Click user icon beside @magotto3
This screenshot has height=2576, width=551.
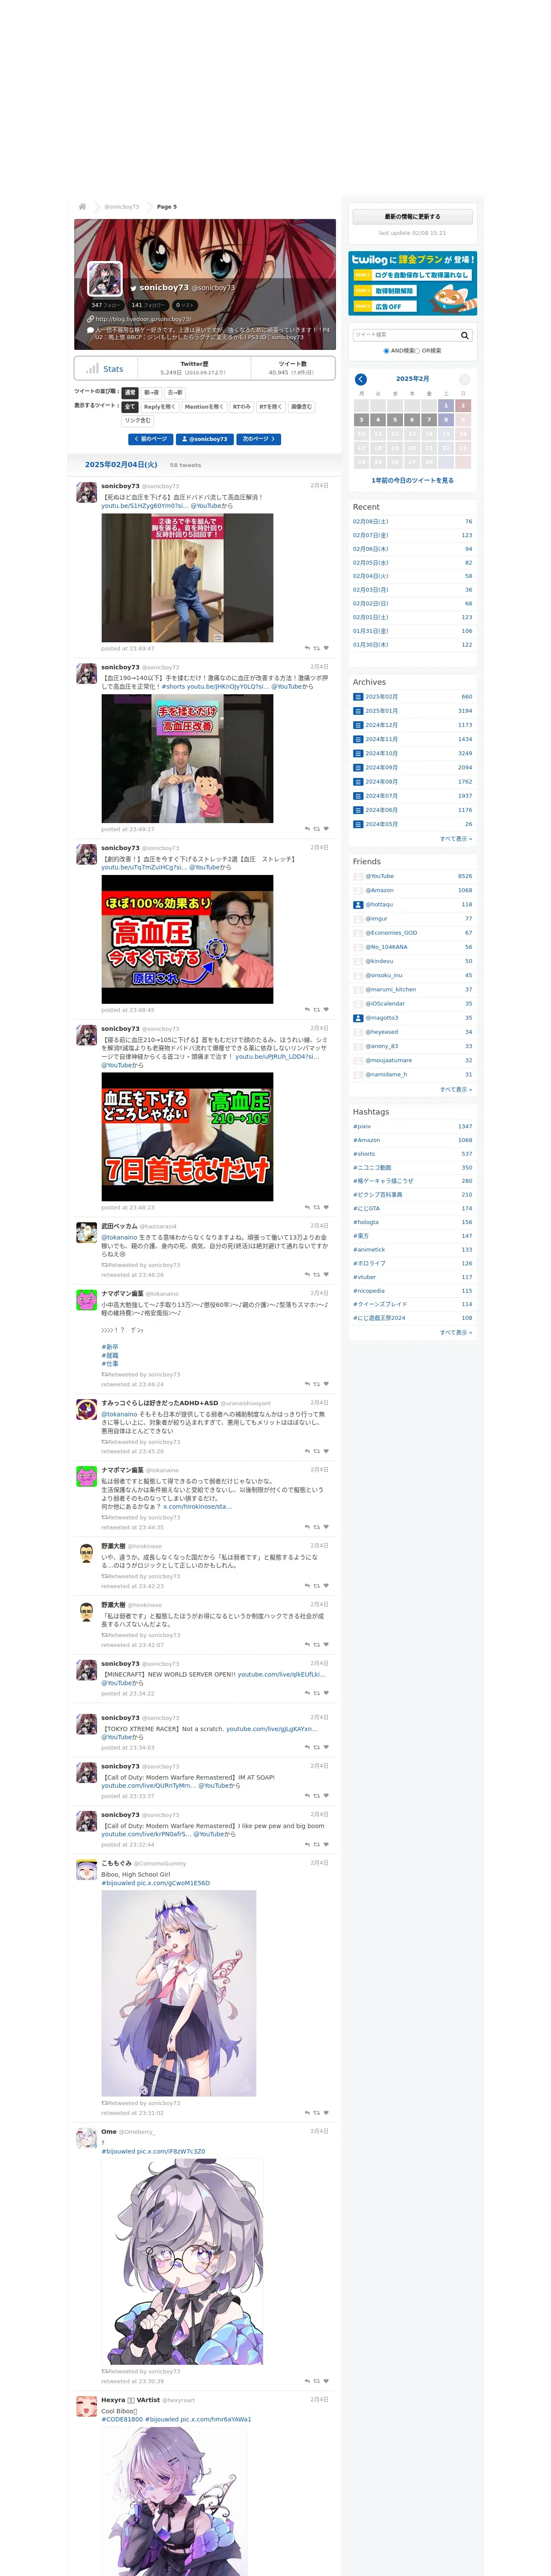pos(358,1018)
